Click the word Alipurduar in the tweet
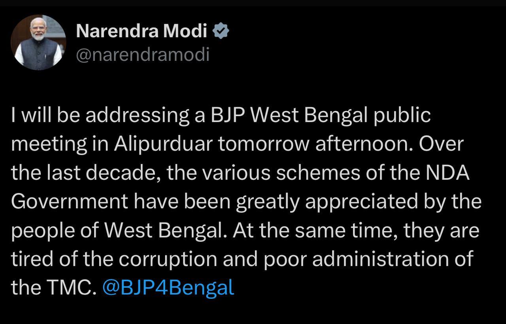The height and width of the screenshot is (324, 506). 163,144
